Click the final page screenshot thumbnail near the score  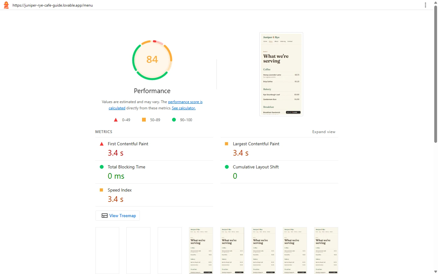[281, 74]
